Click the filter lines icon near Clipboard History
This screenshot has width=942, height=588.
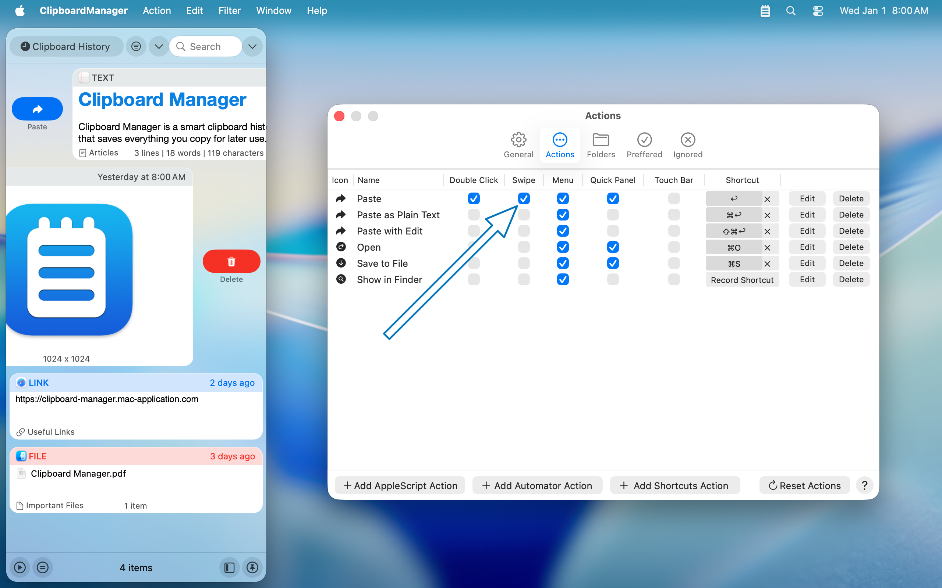click(136, 47)
